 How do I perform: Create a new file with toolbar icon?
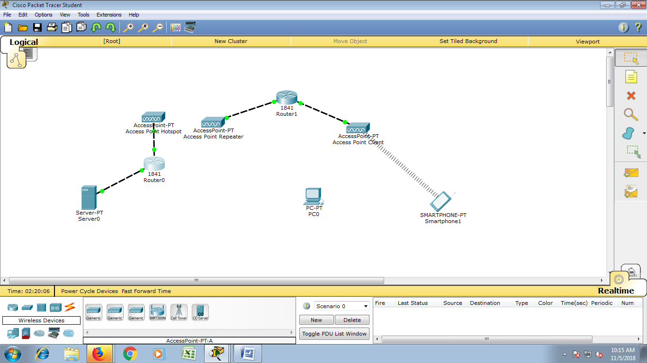tap(8, 27)
